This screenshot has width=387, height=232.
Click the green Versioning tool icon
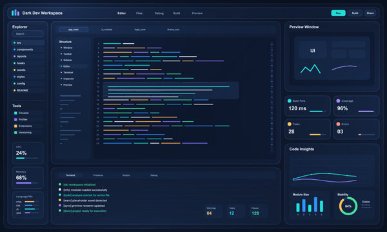point(15,132)
